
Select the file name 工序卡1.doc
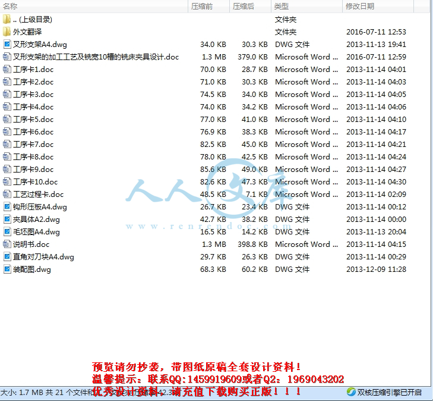point(33,69)
